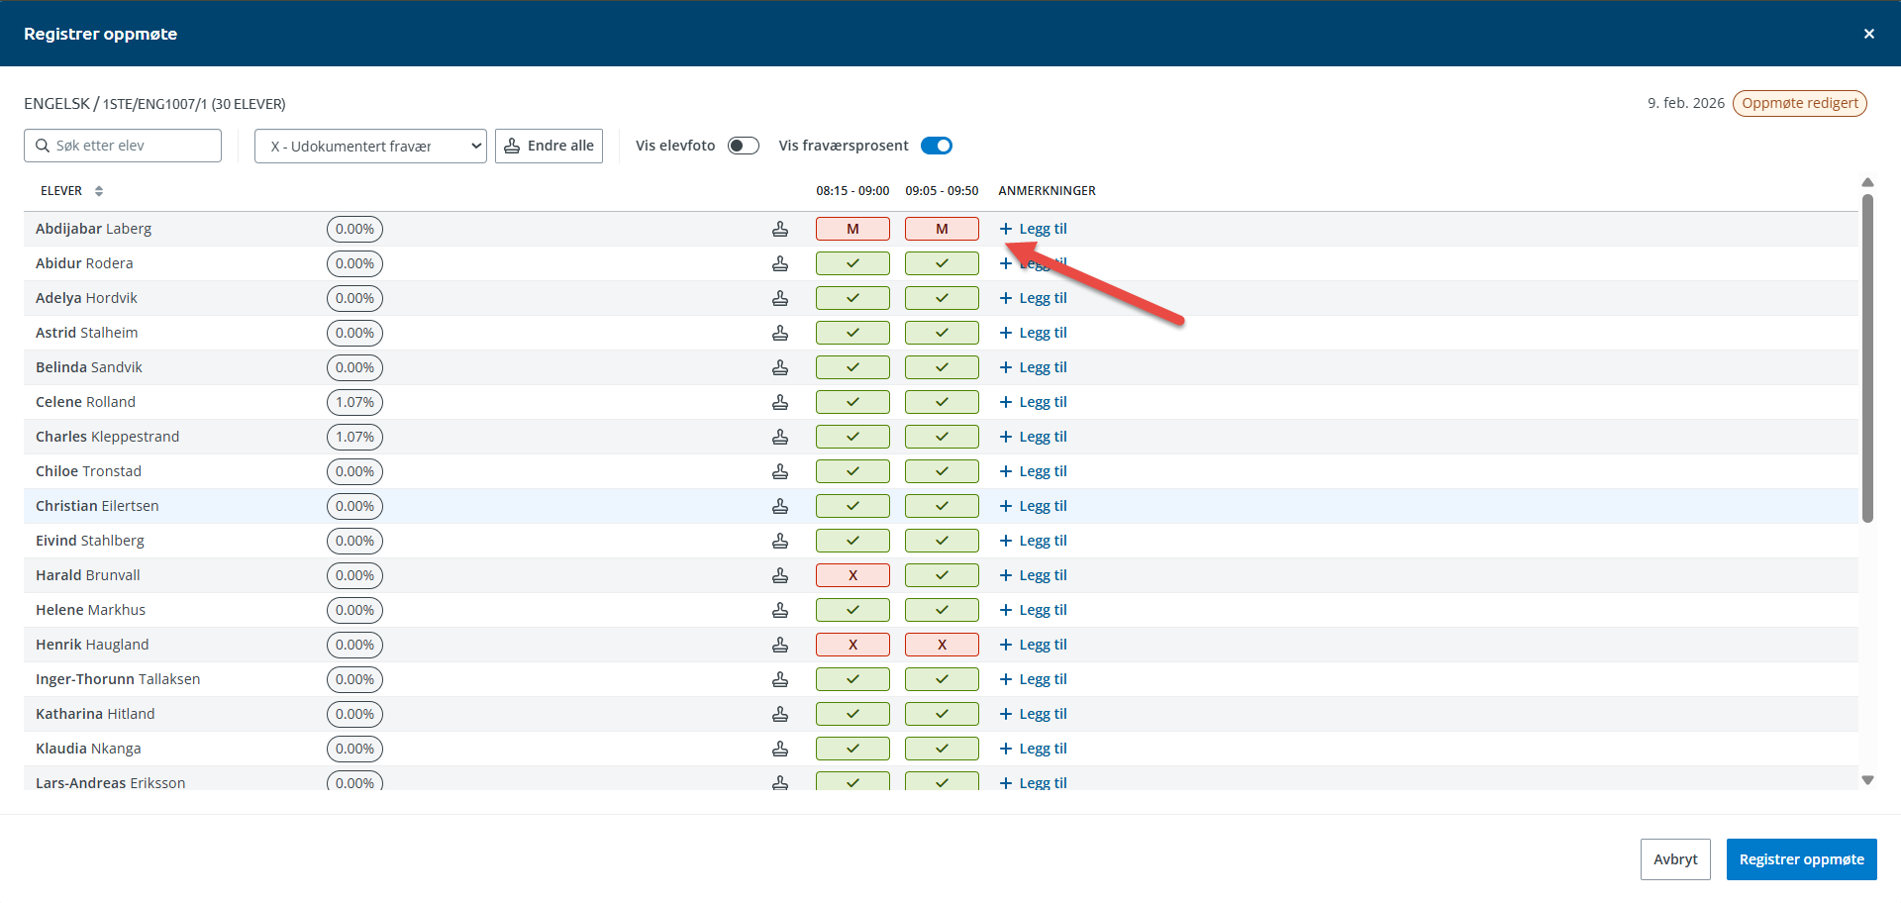Click the stamp icon for Helene Markhus
The height and width of the screenshot is (903, 1901).
(780, 610)
